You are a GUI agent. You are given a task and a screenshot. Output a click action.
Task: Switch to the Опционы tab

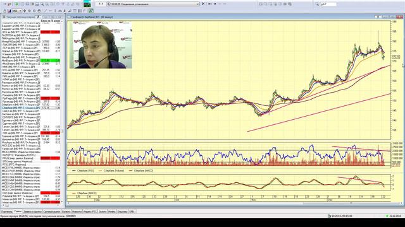pyautogui.click(x=122, y=212)
